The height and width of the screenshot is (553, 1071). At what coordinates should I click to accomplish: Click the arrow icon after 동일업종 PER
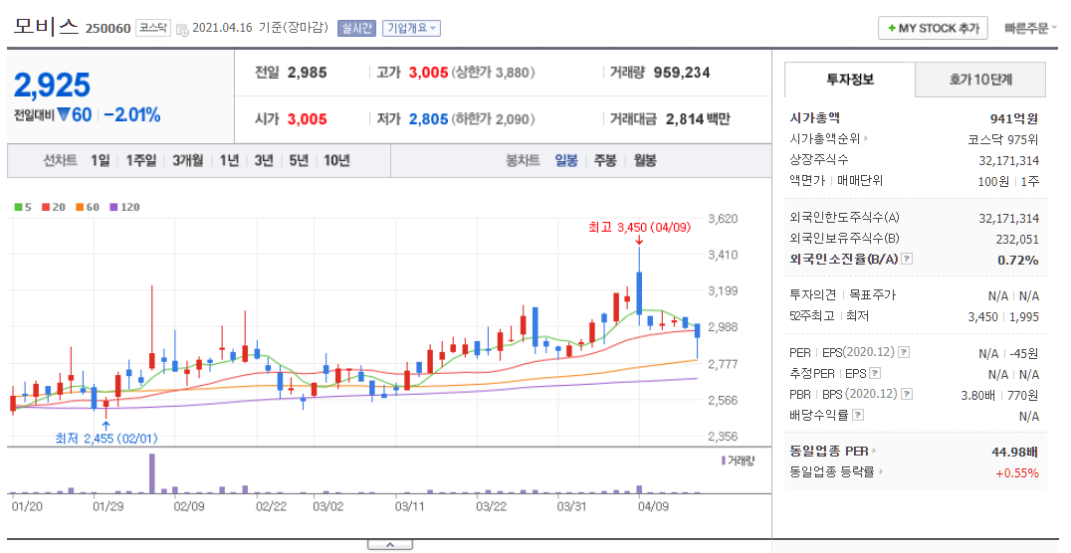[x=874, y=452]
